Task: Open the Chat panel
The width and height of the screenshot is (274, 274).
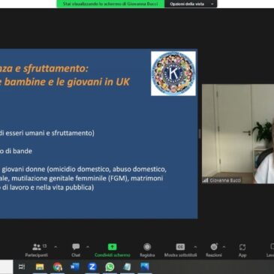Action: click(x=76, y=250)
